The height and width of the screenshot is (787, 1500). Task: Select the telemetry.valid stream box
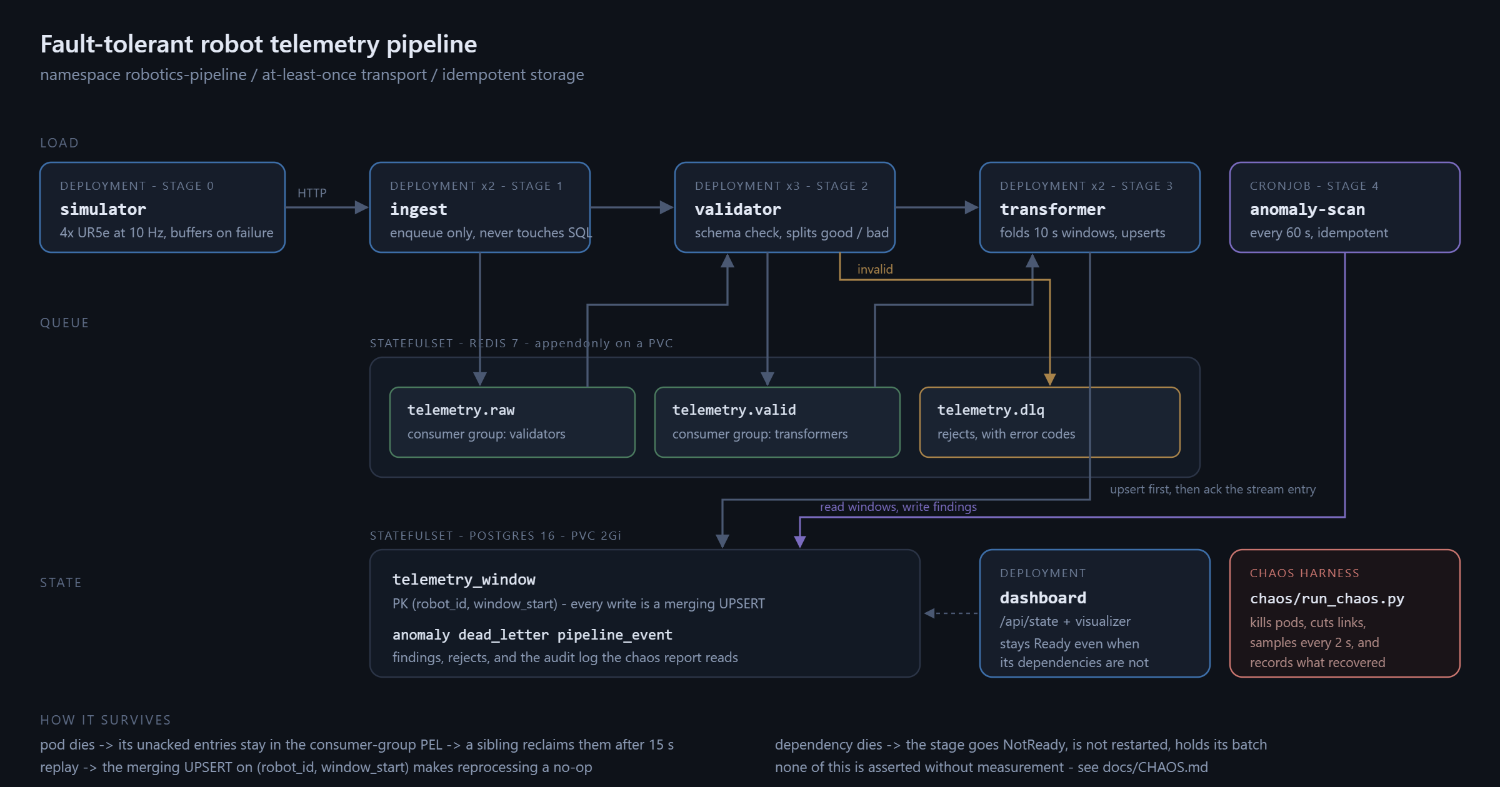coord(777,422)
